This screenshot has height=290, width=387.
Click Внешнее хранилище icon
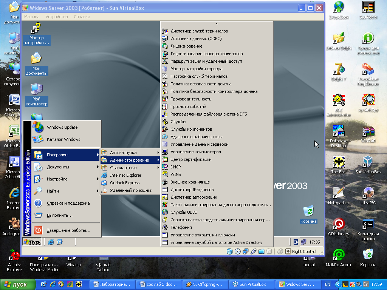coord(165,182)
